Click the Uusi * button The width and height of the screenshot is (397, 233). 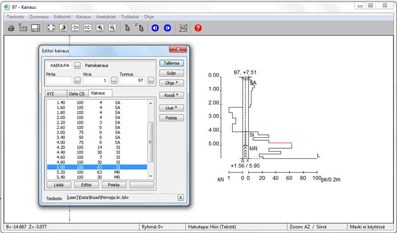coord(172,108)
